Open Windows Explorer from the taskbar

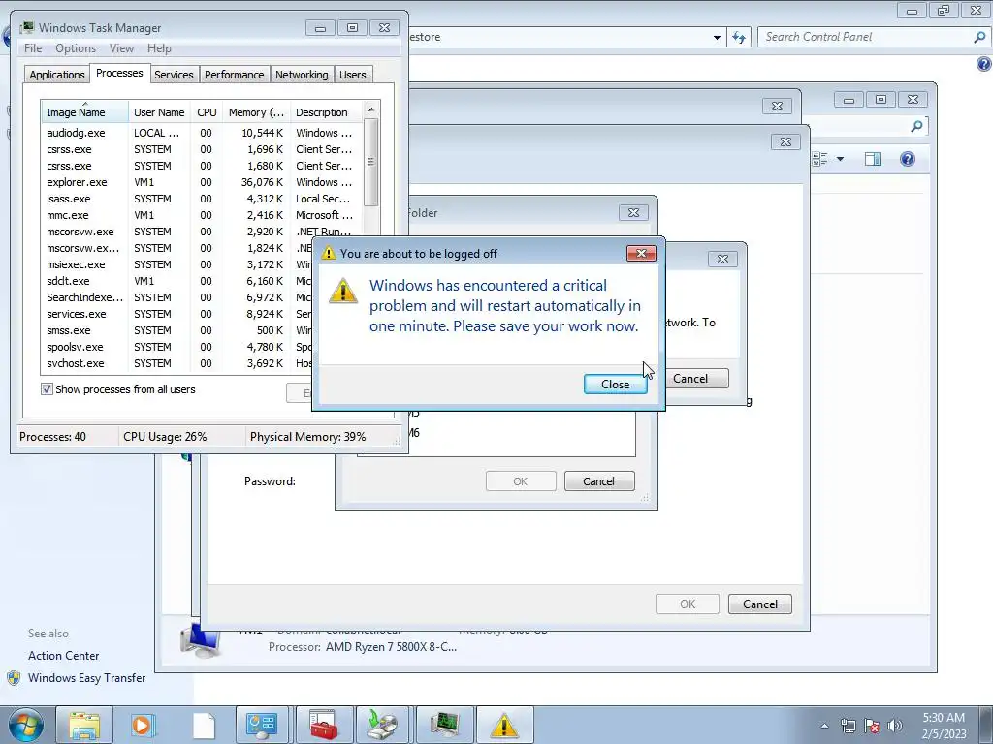84,725
